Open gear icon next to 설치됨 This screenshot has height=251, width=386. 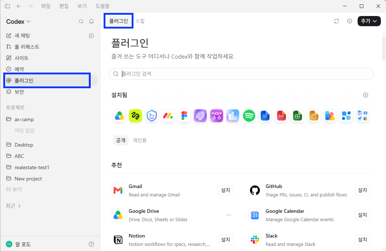[x=366, y=95]
